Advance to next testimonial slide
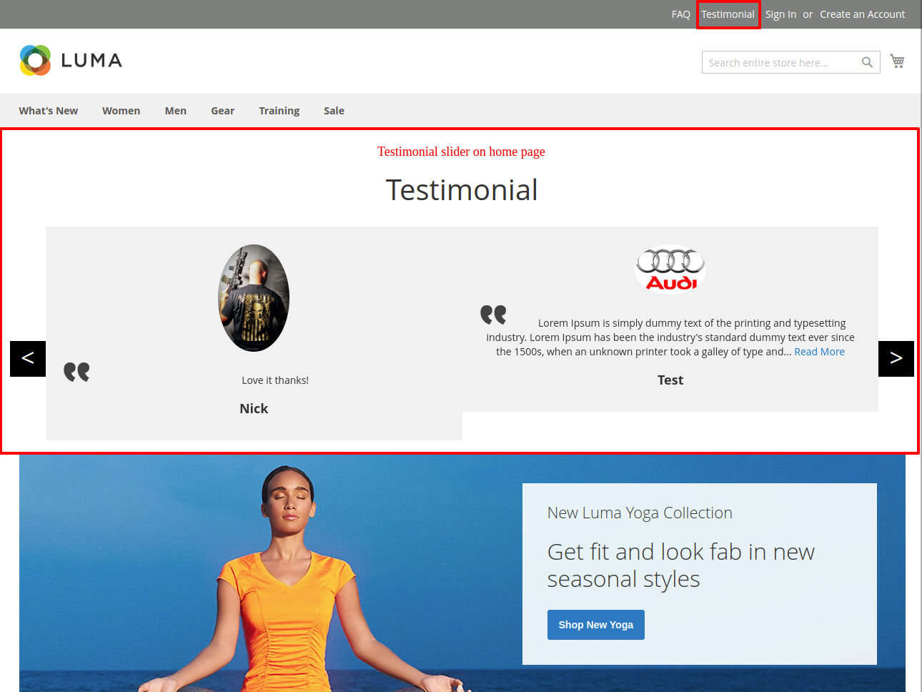The height and width of the screenshot is (692, 922). click(x=896, y=359)
